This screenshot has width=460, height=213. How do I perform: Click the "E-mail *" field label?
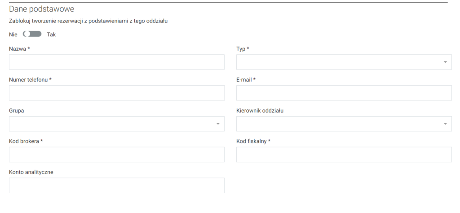246,80
